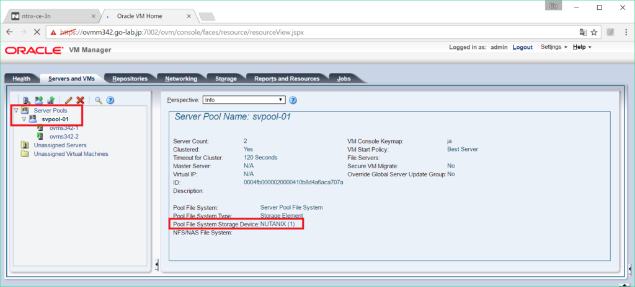Click the svpool-01 server pool icon
The width and height of the screenshot is (635, 287).
point(33,119)
